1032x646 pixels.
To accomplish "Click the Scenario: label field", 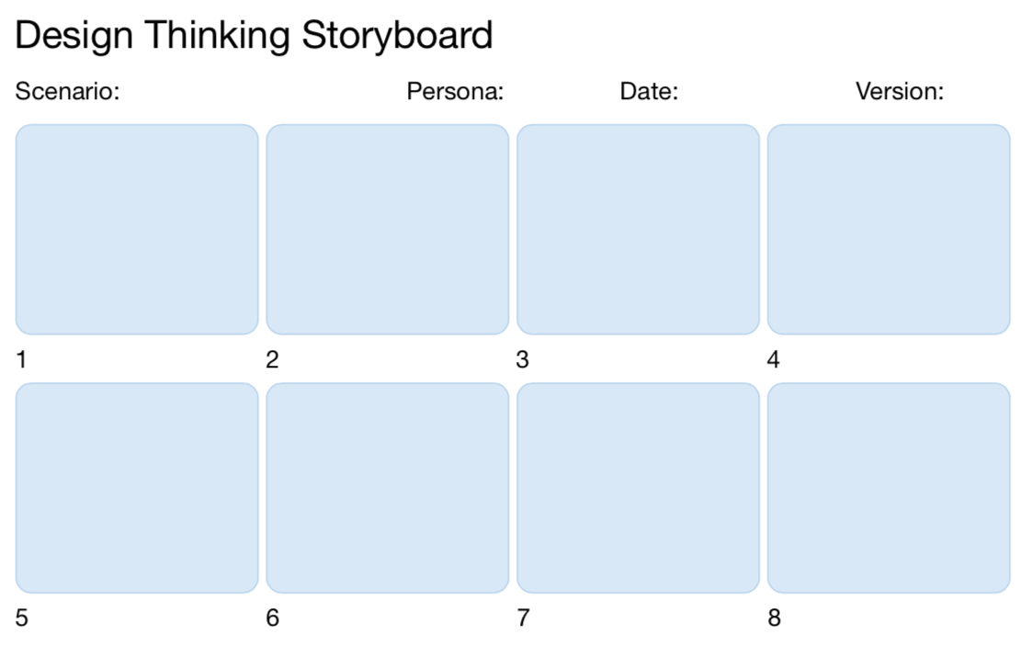I will pyautogui.click(x=68, y=91).
